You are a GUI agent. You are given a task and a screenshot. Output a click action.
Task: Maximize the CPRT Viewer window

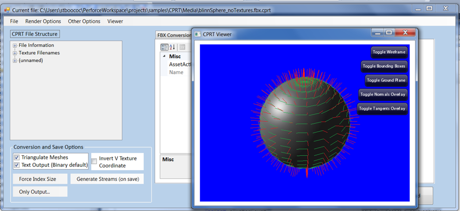coord(389,32)
